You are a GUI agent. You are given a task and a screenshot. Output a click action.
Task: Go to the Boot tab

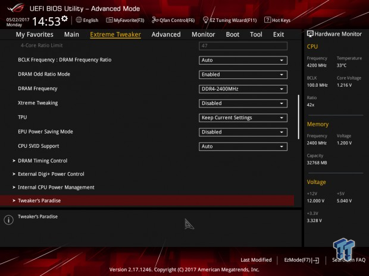click(x=233, y=34)
